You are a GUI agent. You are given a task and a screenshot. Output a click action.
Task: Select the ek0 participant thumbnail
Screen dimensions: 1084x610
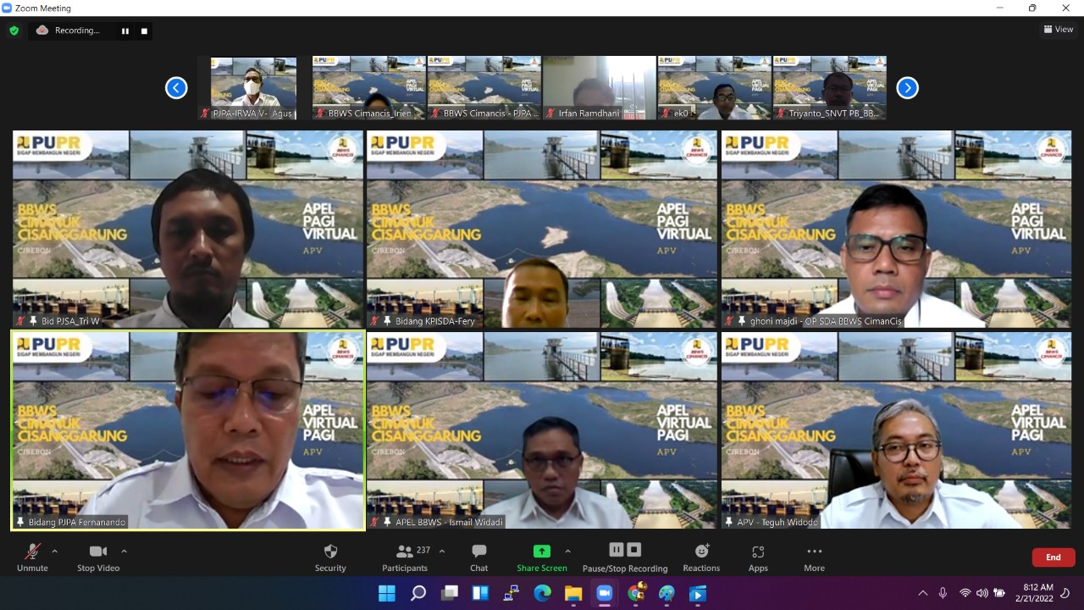click(715, 88)
